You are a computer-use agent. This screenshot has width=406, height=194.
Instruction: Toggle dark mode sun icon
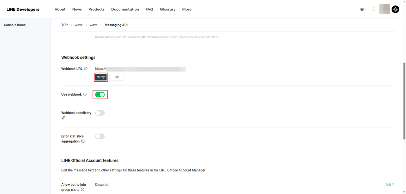pyautogui.click(x=395, y=9)
